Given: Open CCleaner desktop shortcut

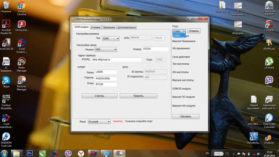Looking at the screenshot, I should click(x=269, y=25).
